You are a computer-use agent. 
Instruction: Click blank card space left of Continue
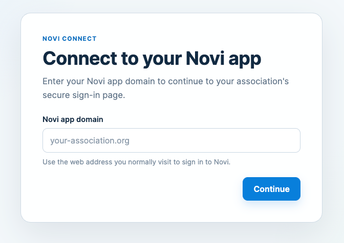[x=140, y=189]
